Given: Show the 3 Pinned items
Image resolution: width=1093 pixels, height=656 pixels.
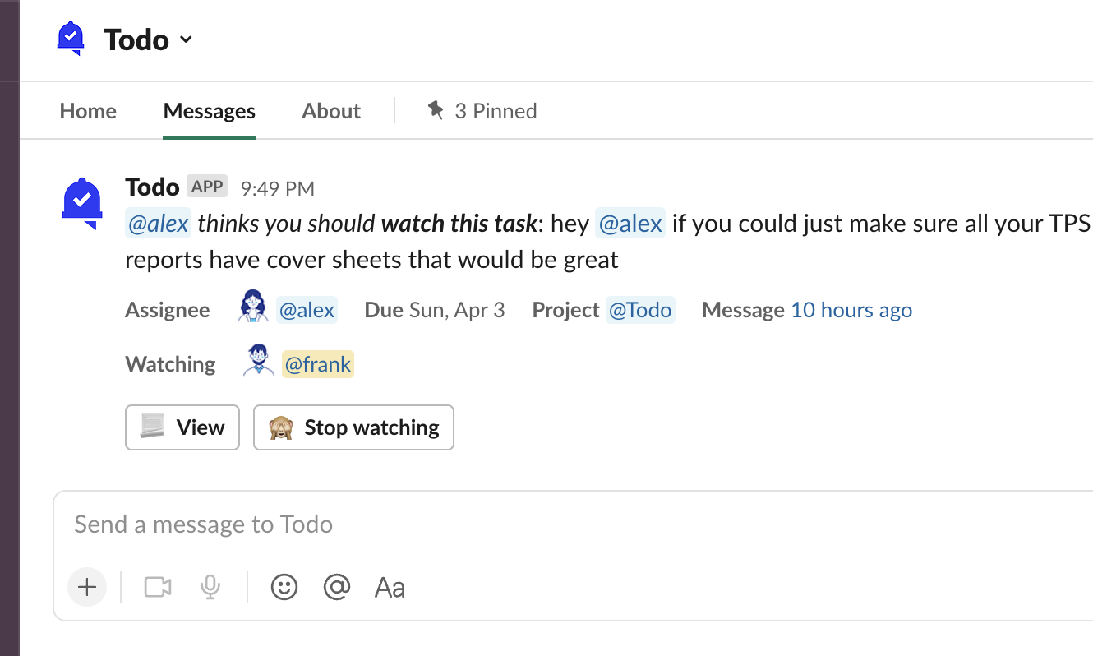Looking at the screenshot, I should click(482, 111).
